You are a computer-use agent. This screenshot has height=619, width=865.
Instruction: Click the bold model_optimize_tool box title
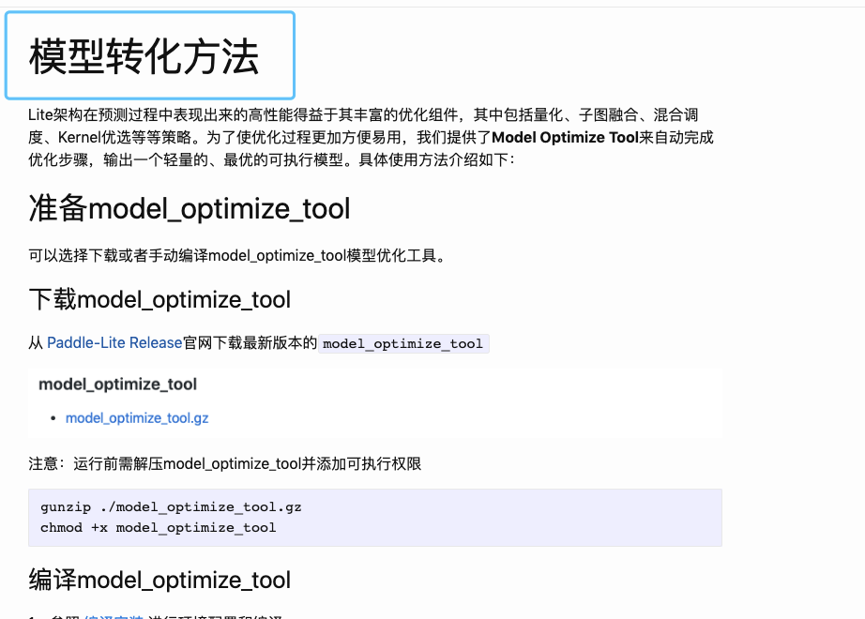pos(117,384)
